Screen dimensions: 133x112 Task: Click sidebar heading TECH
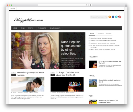click(x=91, y=96)
